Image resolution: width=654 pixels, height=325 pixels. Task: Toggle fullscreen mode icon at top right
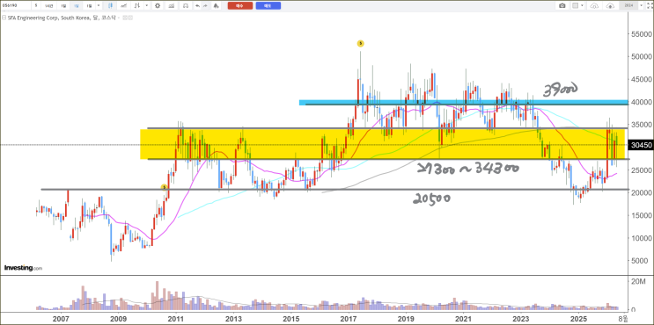tap(650, 5)
